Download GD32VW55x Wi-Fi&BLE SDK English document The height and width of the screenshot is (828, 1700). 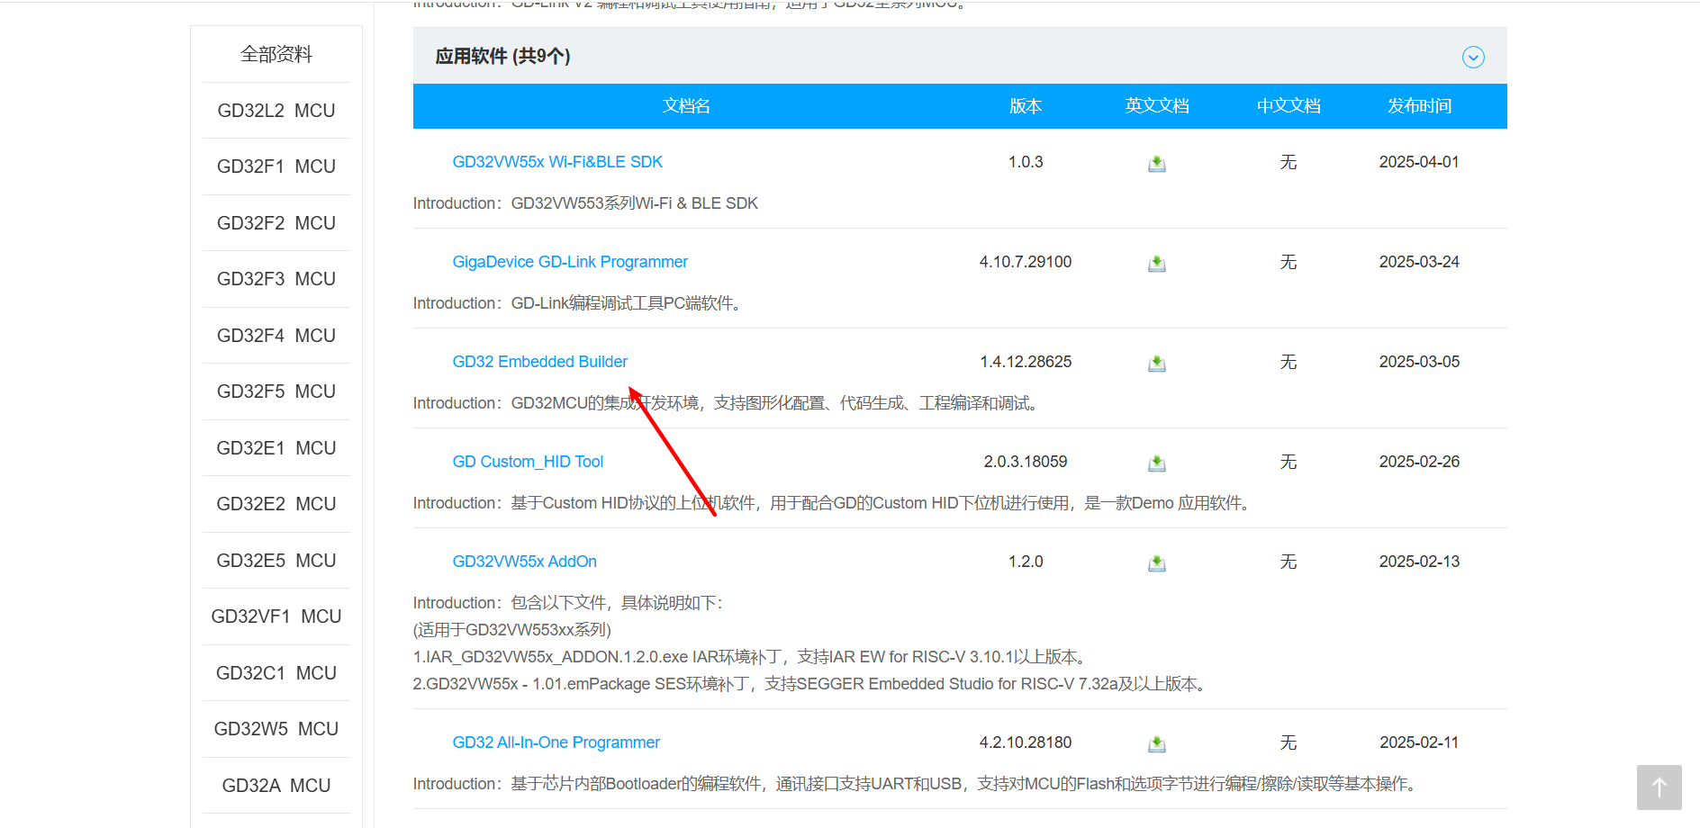tap(1157, 164)
